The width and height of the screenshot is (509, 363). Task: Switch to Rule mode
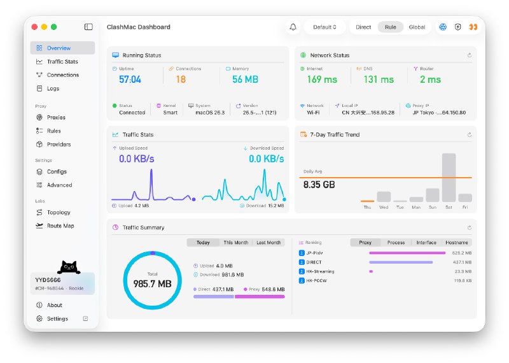click(x=390, y=27)
